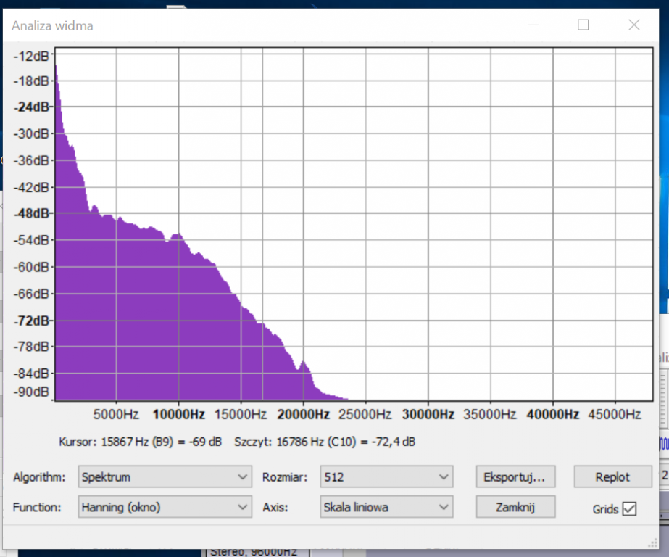
Task: Close the Analiza widma window
Action: tap(634, 25)
